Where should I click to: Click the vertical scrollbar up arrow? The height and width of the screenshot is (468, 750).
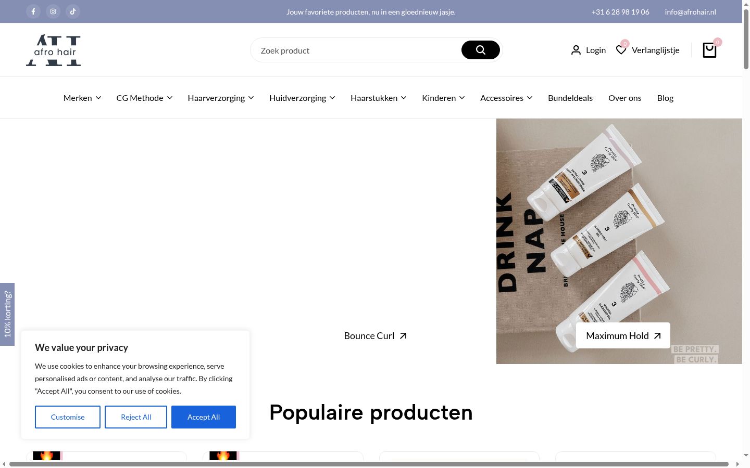click(746, 4)
